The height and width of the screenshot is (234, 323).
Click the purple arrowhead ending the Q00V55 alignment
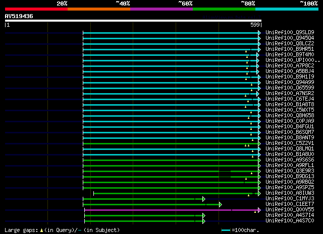(x=259, y=210)
